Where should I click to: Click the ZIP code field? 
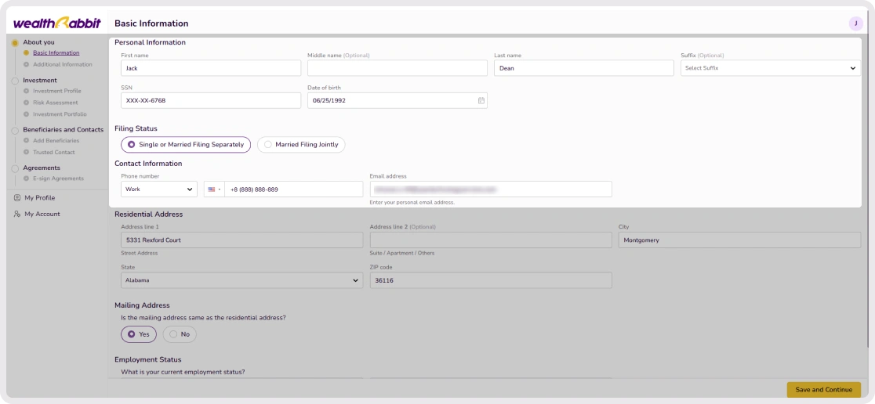(x=491, y=280)
